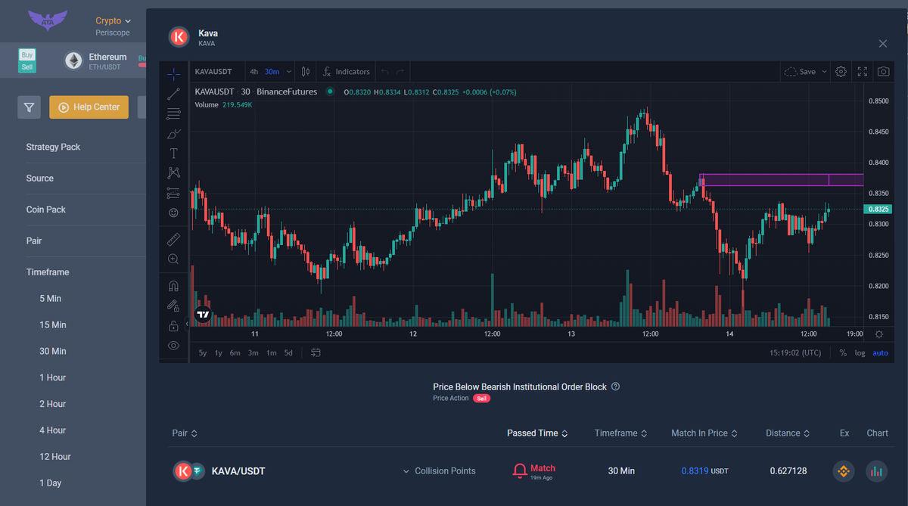The width and height of the screenshot is (908, 506).
Task: Hide all drawings with eye icon
Action: point(173,346)
